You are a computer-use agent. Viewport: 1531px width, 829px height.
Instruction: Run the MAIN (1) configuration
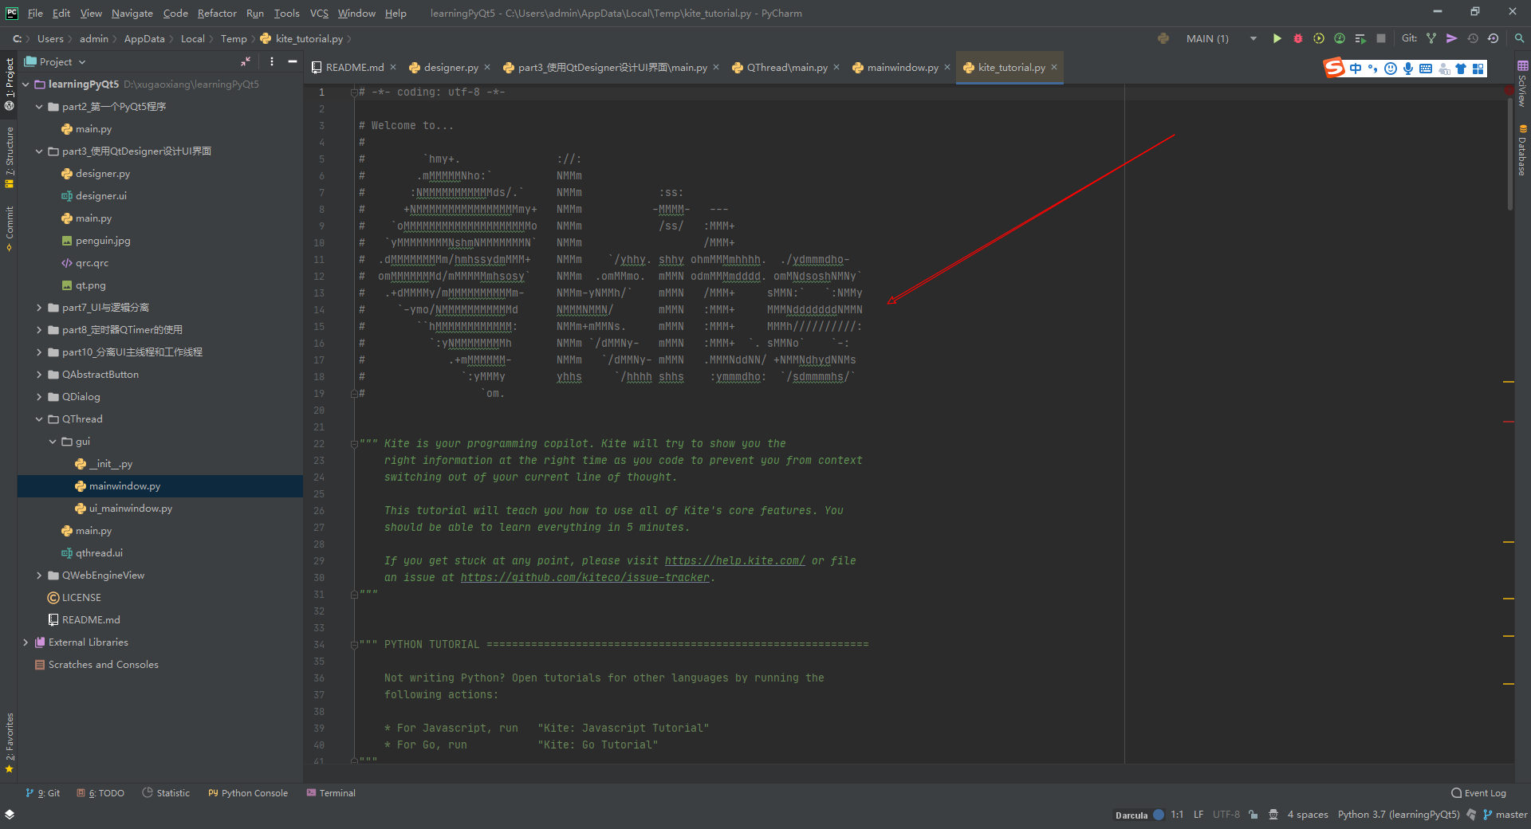pyautogui.click(x=1277, y=38)
